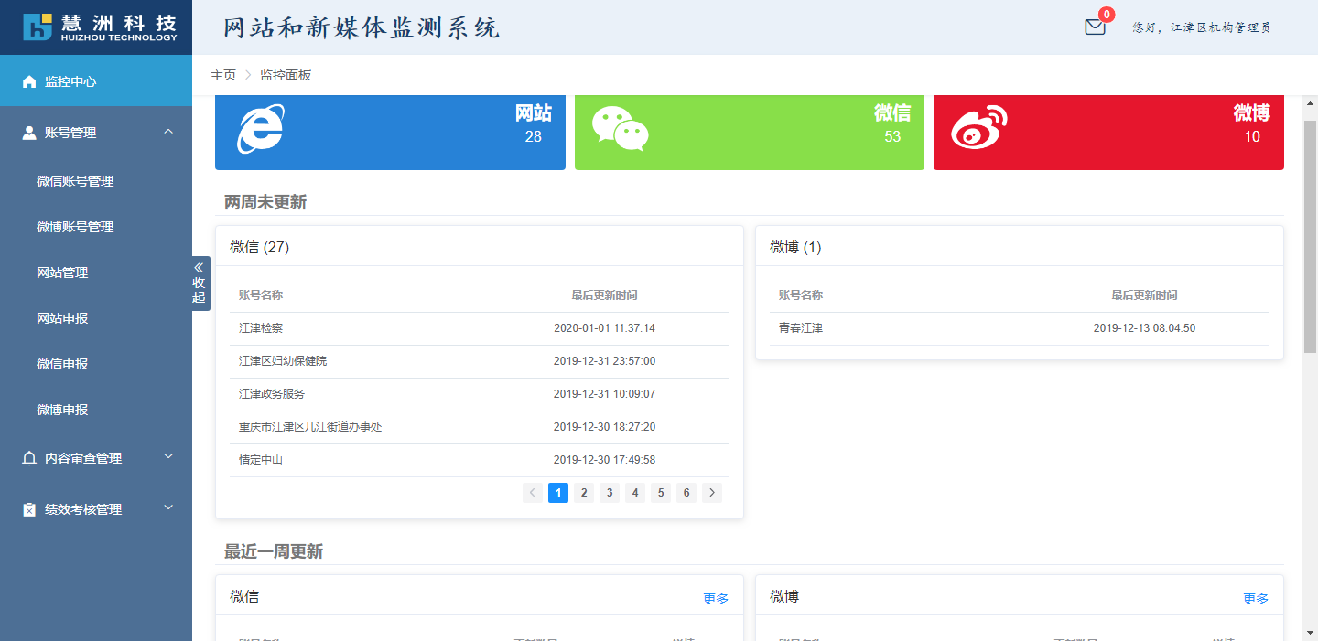
Task: Open 微信账号管理 in the sidebar
Action: pyautogui.click(x=75, y=181)
